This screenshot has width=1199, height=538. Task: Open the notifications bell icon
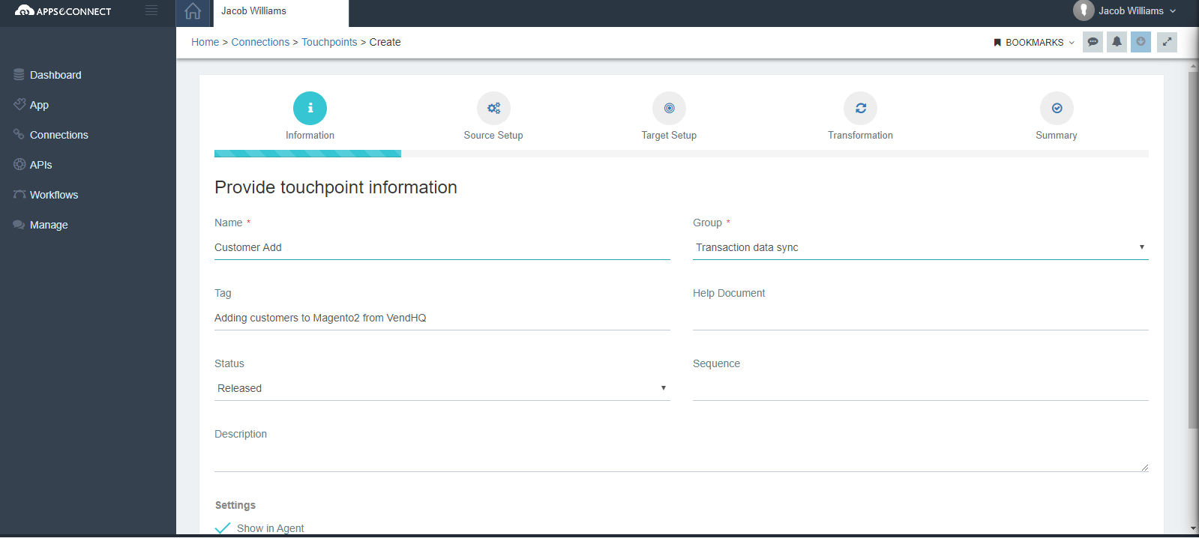[x=1117, y=42]
